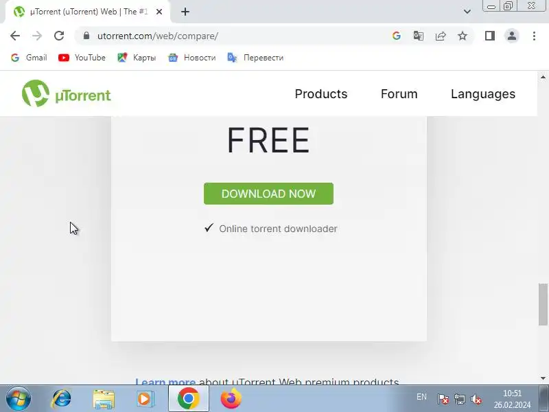View site security lock information
The width and height of the screenshot is (549, 412).
[x=86, y=36]
